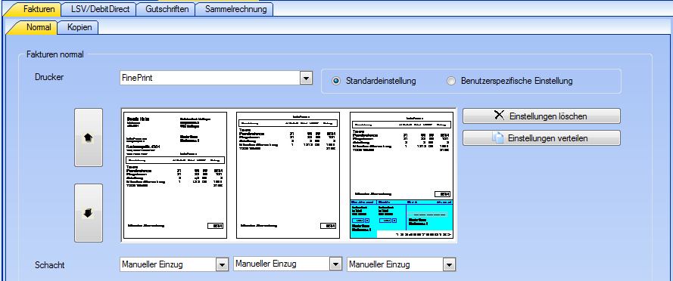This screenshot has height=281, width=673.
Task: Switch to the Sammelrechnung tab
Action: tap(235, 8)
